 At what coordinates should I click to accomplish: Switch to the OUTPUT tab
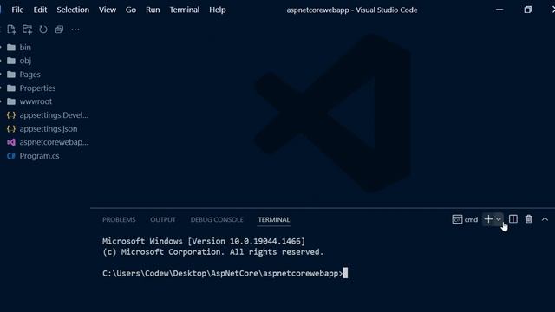[163, 219]
